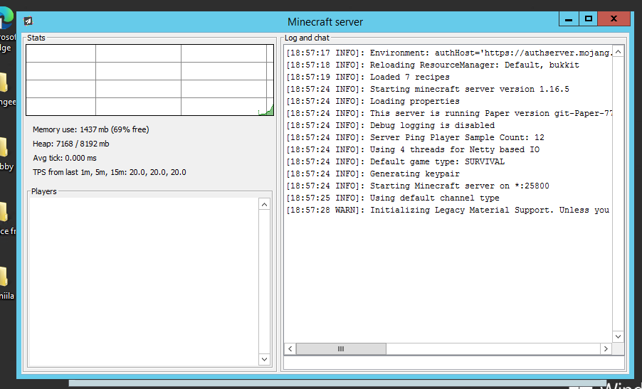
Task: Click the WARN 'Initializing Legacy Material Support' line
Action: click(x=448, y=210)
